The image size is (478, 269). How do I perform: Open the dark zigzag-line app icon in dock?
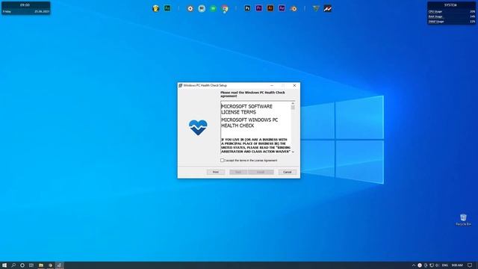pos(328,9)
